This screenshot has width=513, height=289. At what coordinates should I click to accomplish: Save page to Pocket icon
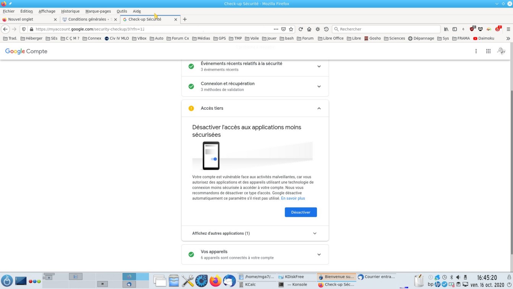tap(283, 29)
